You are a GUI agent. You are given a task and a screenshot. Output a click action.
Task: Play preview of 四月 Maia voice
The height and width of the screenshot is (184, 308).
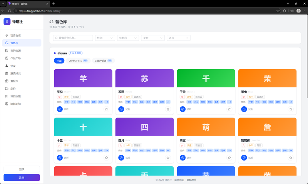121,157
